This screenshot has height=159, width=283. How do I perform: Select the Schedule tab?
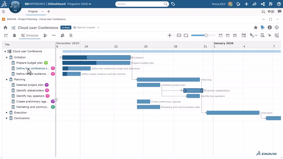pos(30,35)
